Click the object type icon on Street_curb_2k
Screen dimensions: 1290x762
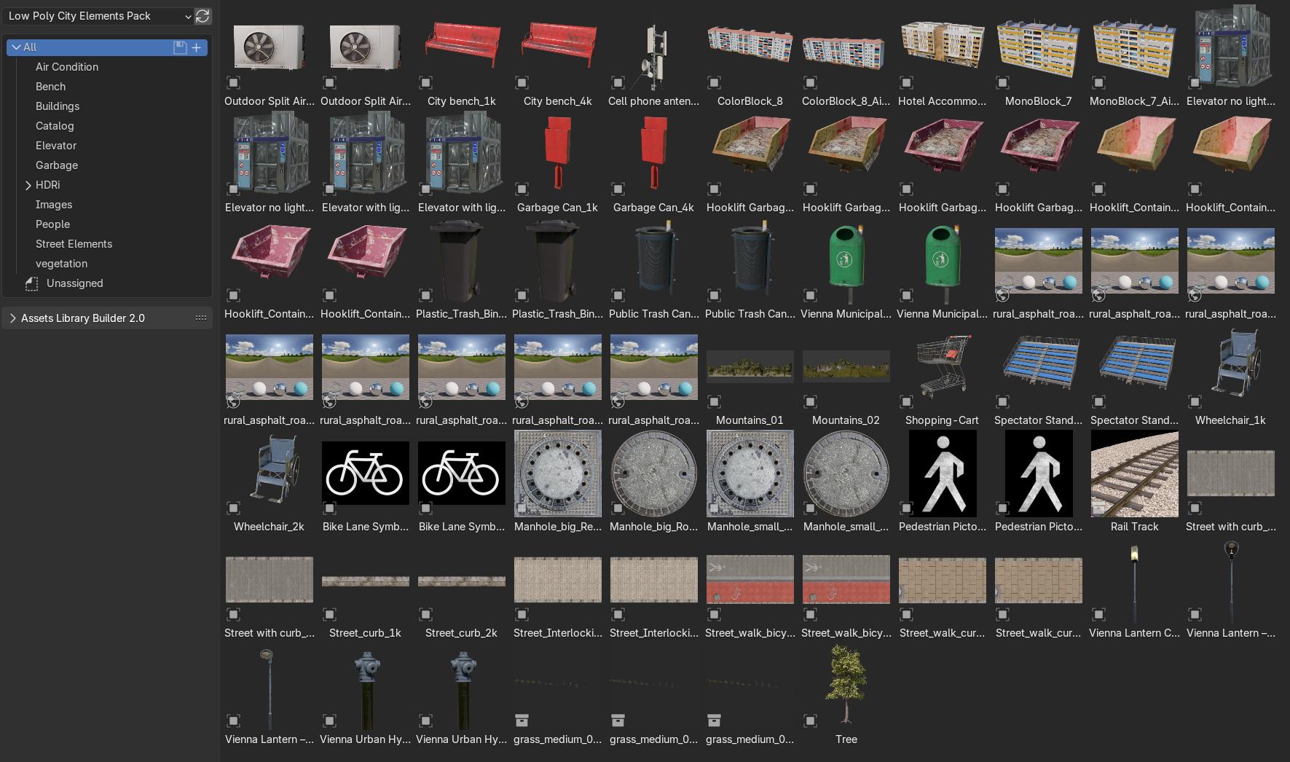[x=425, y=615]
